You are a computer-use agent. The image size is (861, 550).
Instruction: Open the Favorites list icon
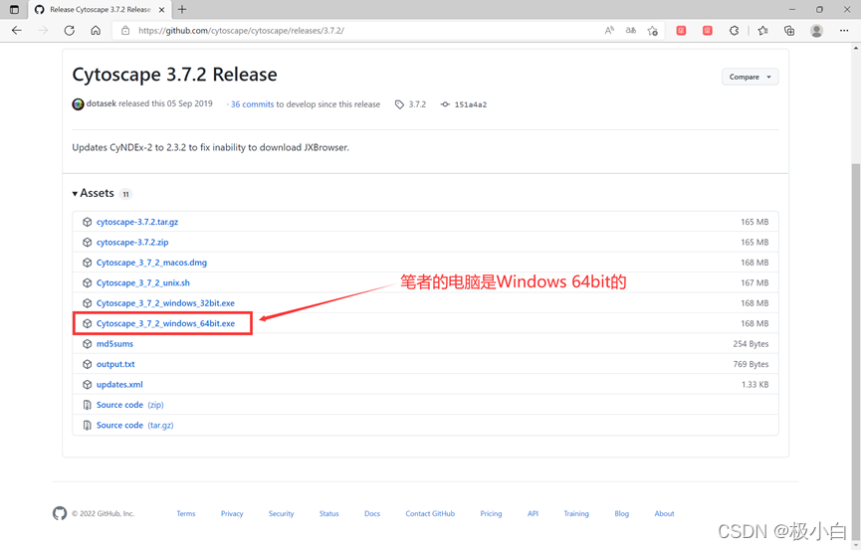[x=762, y=31]
